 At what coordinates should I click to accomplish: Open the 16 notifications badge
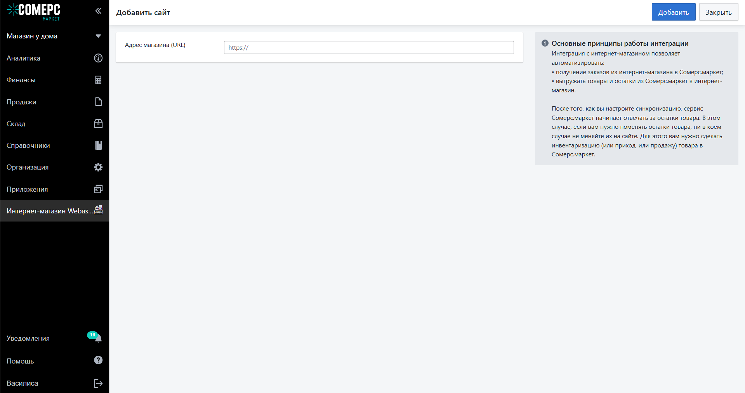pos(92,335)
